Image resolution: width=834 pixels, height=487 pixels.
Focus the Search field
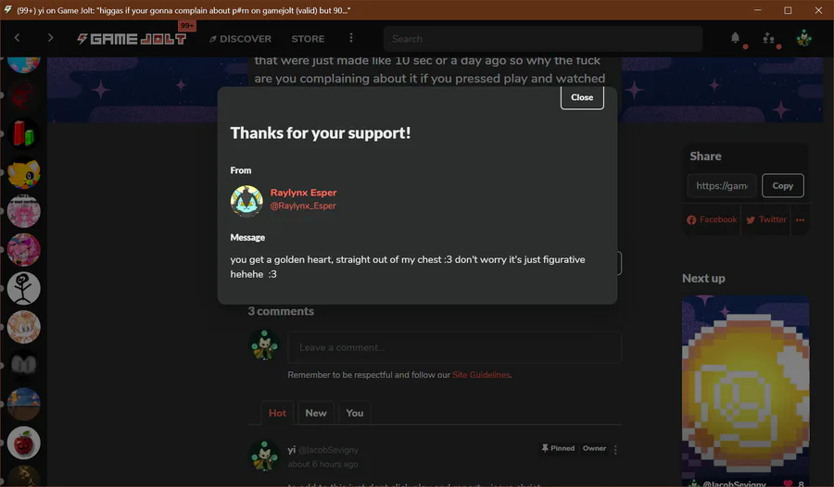tap(542, 39)
